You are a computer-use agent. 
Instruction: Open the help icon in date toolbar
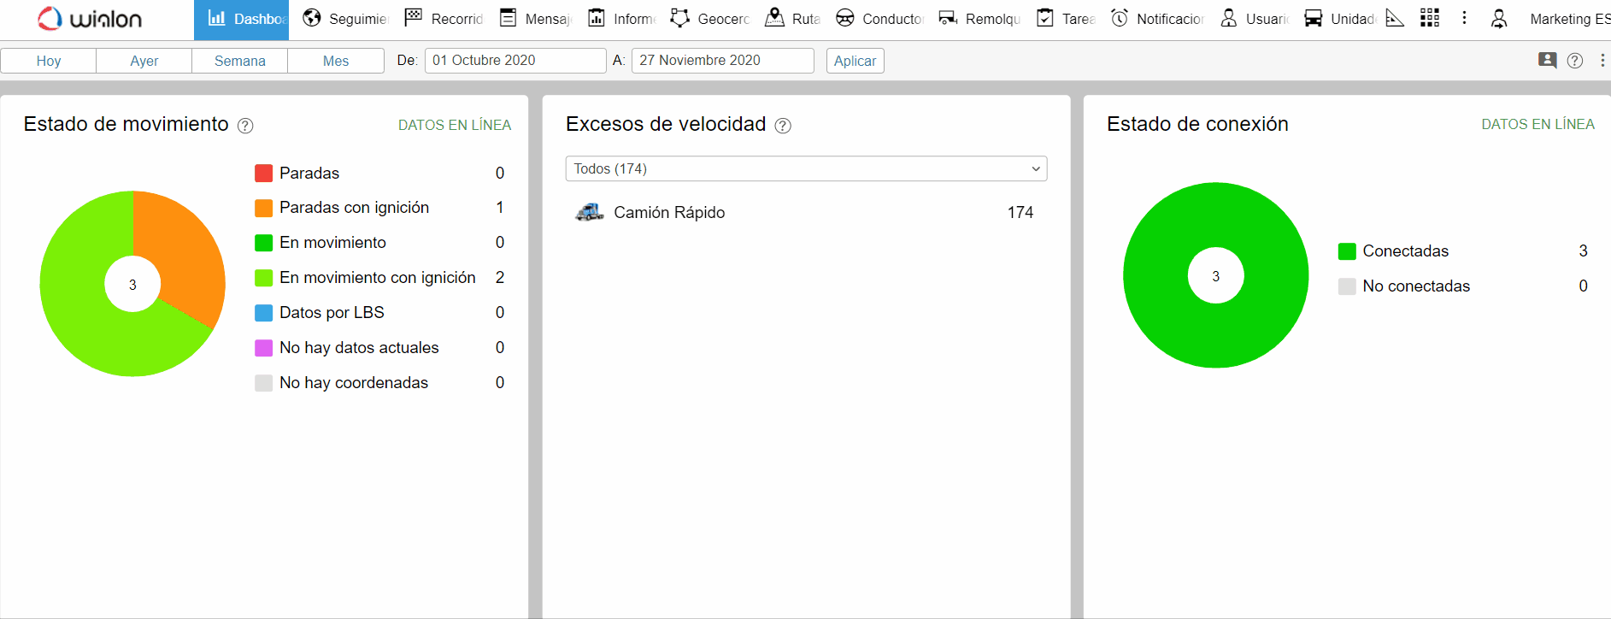click(1575, 61)
